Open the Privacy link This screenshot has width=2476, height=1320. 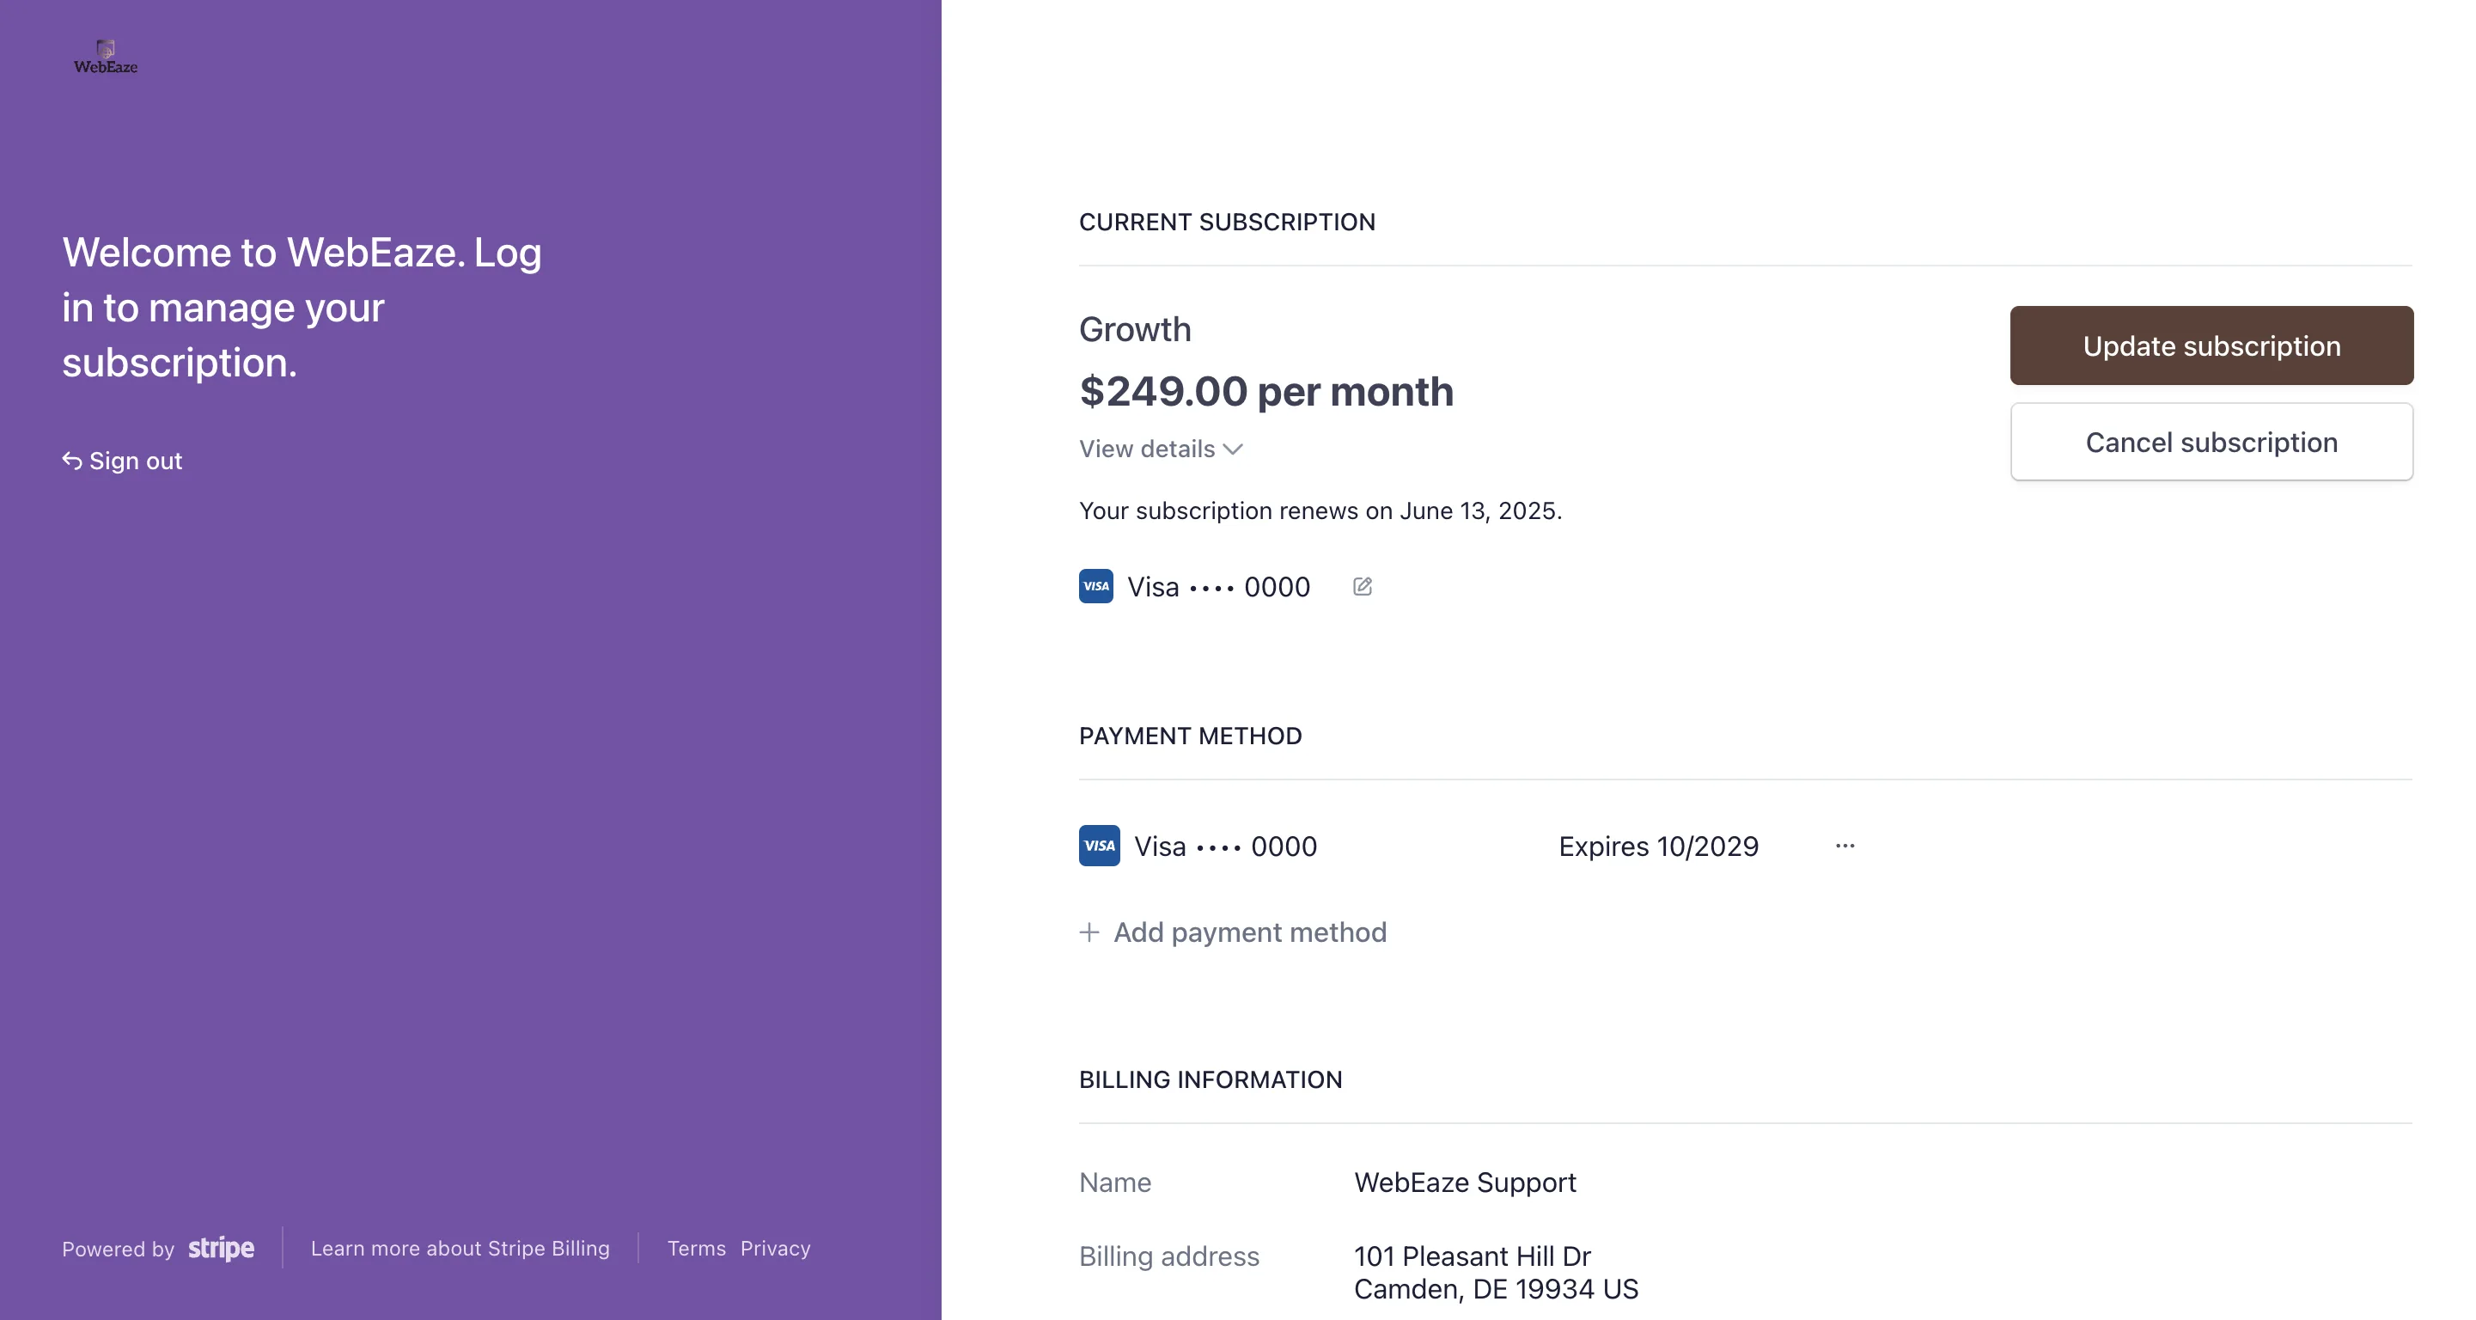click(775, 1248)
